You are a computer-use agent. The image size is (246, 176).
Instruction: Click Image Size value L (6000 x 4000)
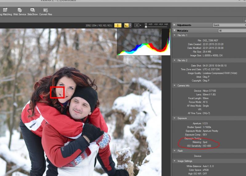[x=212, y=56]
